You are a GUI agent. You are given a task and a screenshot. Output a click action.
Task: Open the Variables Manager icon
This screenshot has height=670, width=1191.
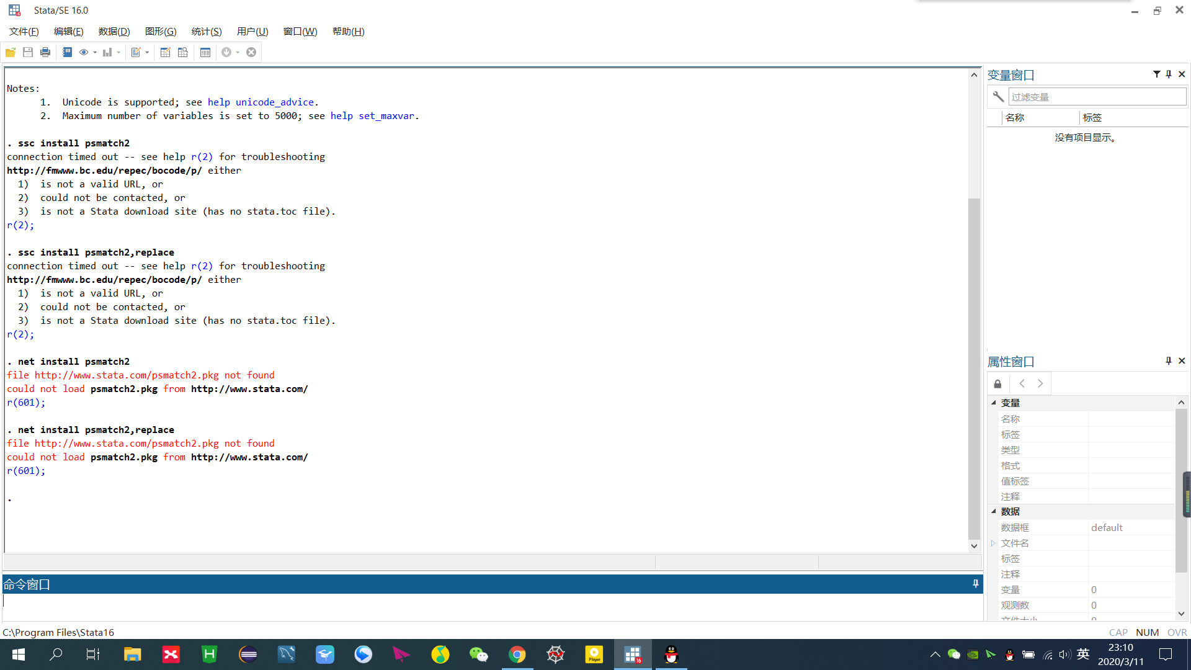click(205, 52)
